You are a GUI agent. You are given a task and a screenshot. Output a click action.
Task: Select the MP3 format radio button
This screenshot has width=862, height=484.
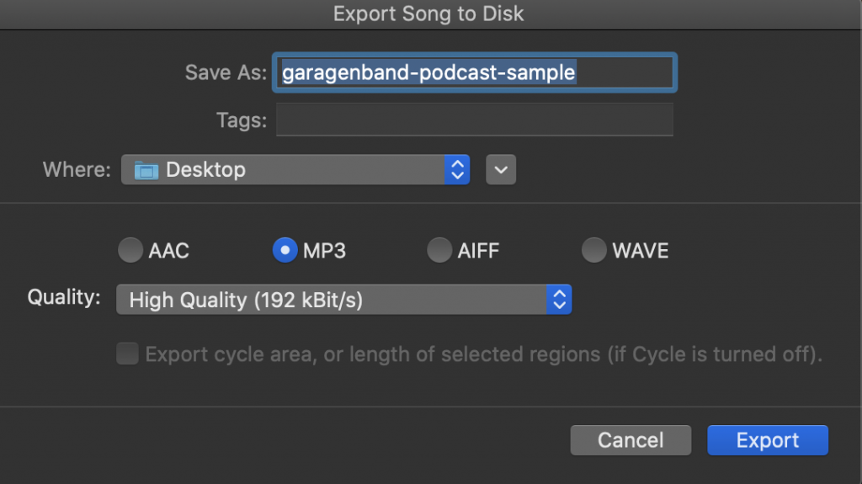pyautogui.click(x=285, y=250)
